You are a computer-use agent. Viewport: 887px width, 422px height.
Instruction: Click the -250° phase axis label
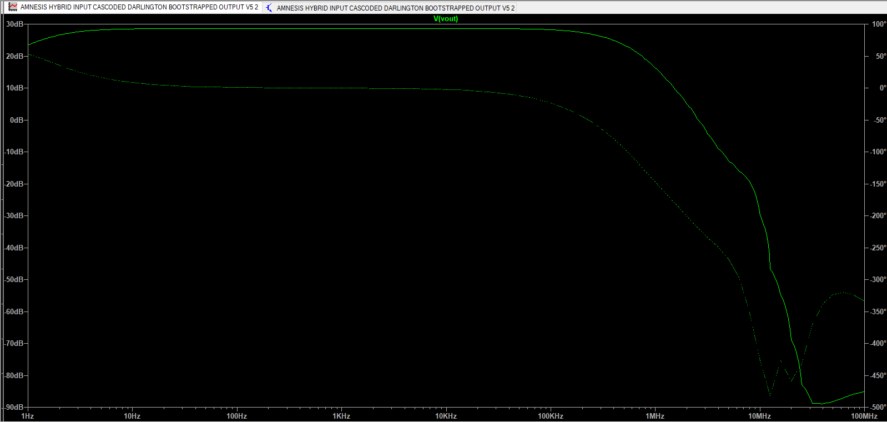click(878, 248)
